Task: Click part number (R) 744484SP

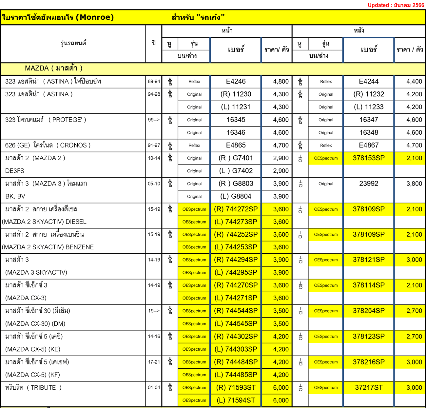Action: (x=236, y=362)
